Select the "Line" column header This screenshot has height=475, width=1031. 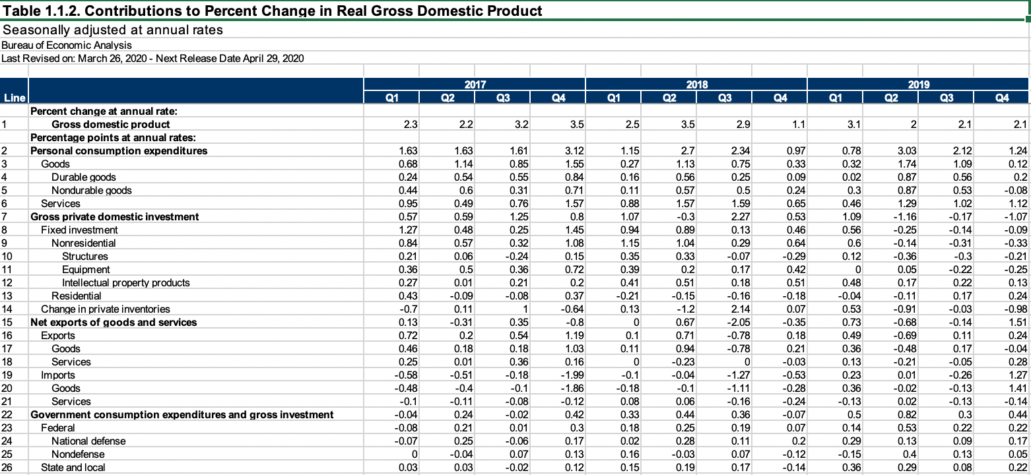click(14, 98)
